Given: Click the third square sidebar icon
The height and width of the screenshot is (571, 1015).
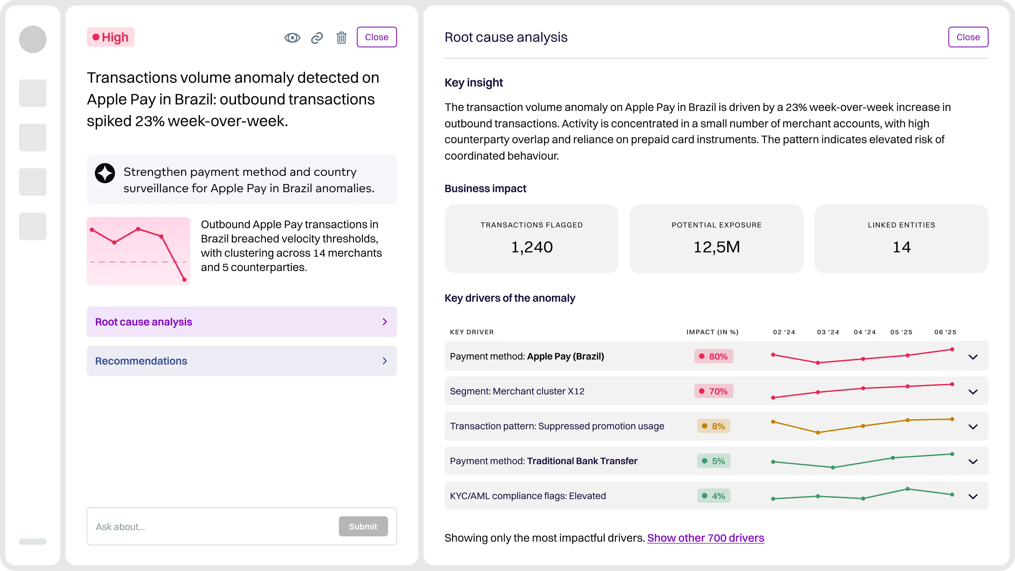Looking at the screenshot, I should pyautogui.click(x=33, y=182).
